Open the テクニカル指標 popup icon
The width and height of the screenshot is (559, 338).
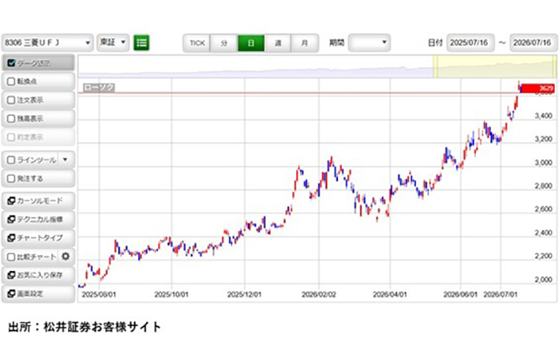point(11,219)
